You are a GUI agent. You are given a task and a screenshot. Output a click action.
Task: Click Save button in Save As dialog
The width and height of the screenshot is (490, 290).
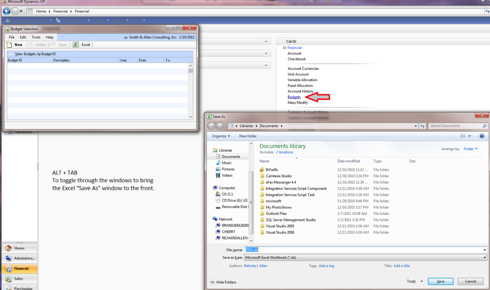click(440, 281)
